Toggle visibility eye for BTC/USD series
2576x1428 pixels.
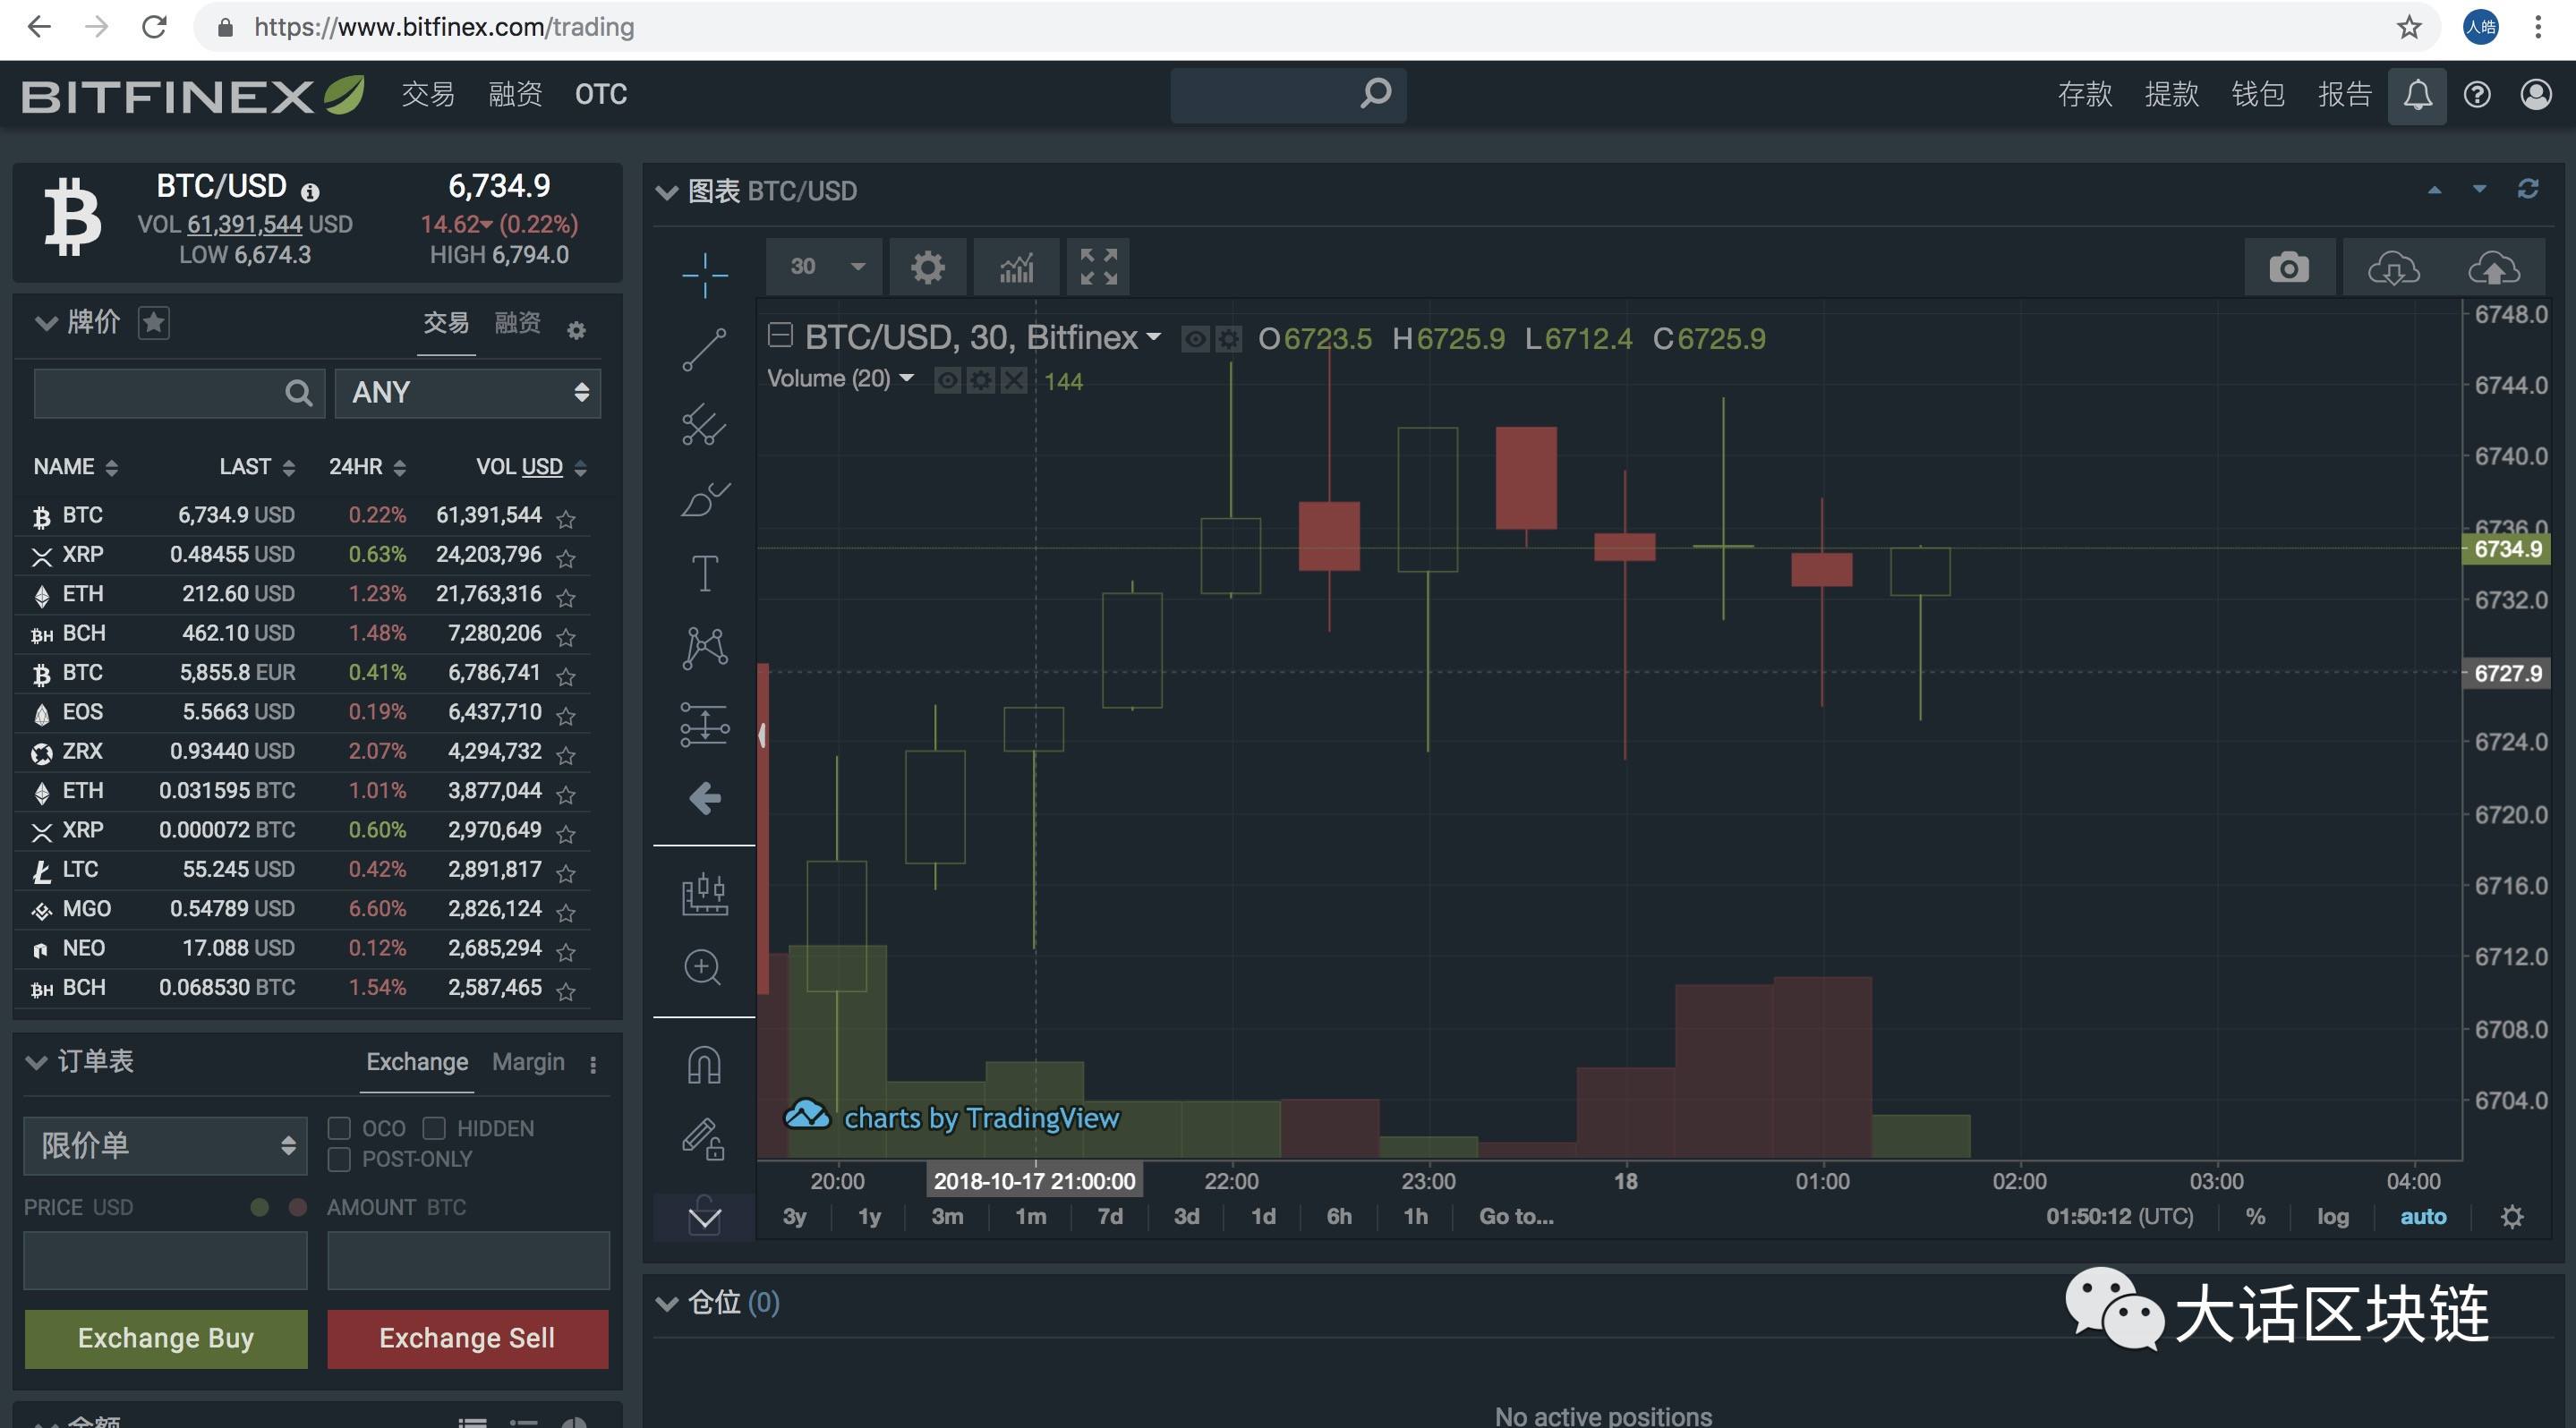click(x=1194, y=340)
